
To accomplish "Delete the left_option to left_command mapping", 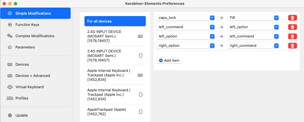I will point(292,36).
